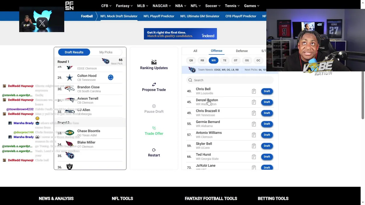
Task: Select the OC position filter
Action: tap(258, 60)
